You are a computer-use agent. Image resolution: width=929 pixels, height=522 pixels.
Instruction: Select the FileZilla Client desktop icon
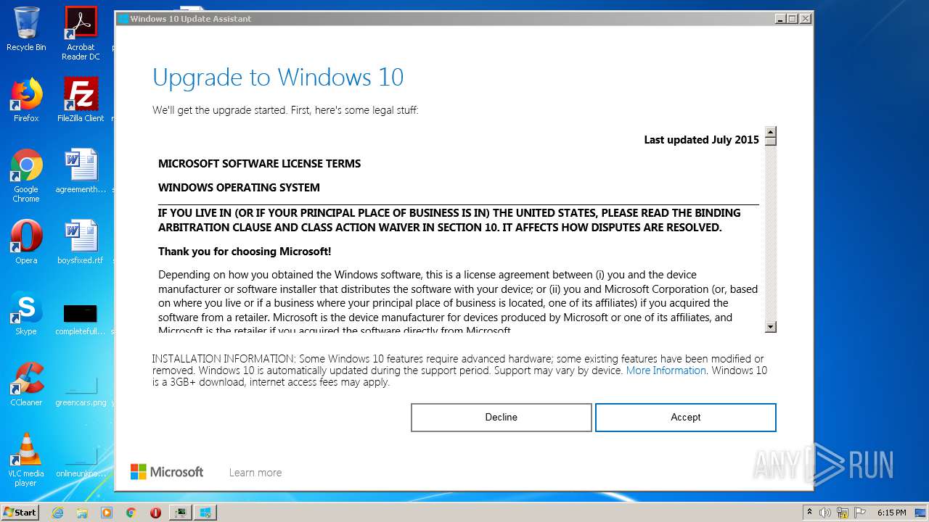(81, 100)
